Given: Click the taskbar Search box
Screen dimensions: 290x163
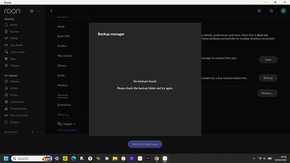Looking at the screenshot, I should (32, 158).
